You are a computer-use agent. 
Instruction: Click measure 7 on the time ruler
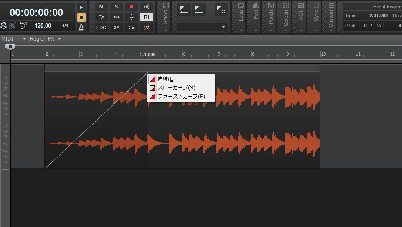219,54
